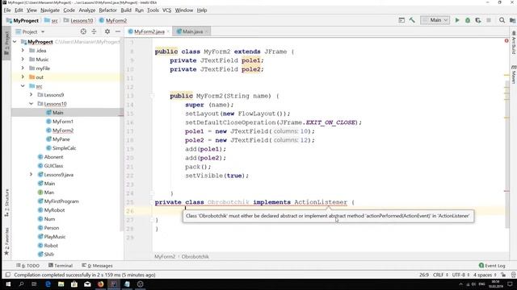517x290 pixels.
Task: Open the Analyze menu
Action: coord(87,10)
